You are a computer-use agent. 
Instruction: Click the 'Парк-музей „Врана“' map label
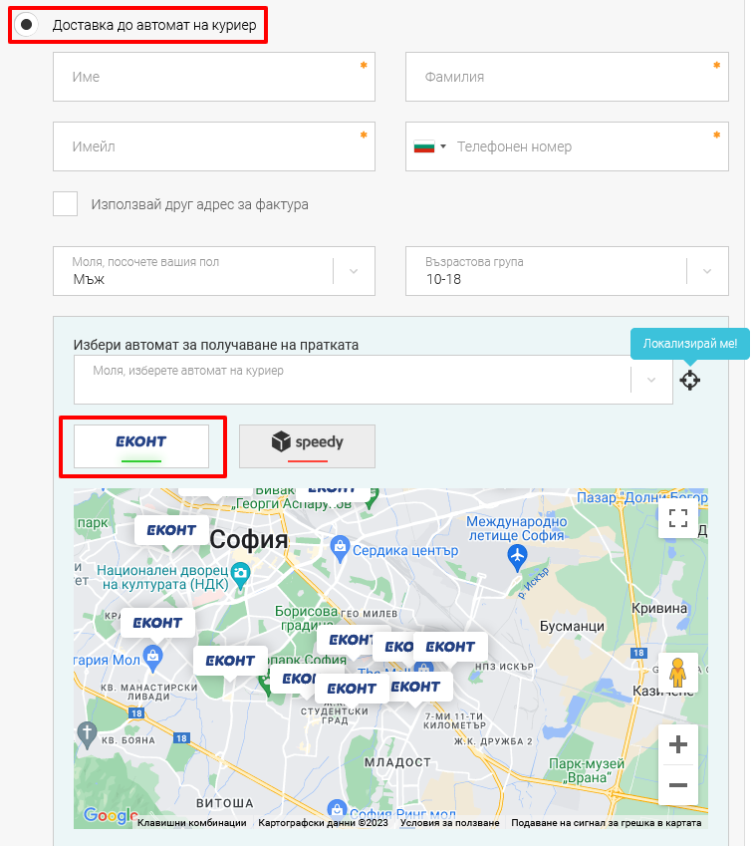point(587,770)
